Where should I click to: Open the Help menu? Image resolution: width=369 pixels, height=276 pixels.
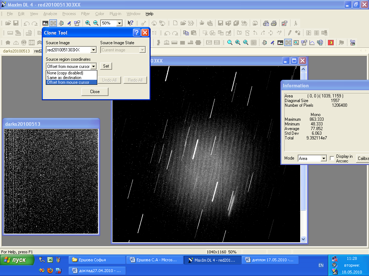[x=149, y=14]
